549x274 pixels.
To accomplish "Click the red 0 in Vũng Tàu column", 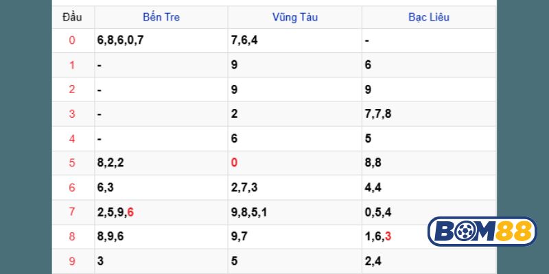I will (235, 163).
